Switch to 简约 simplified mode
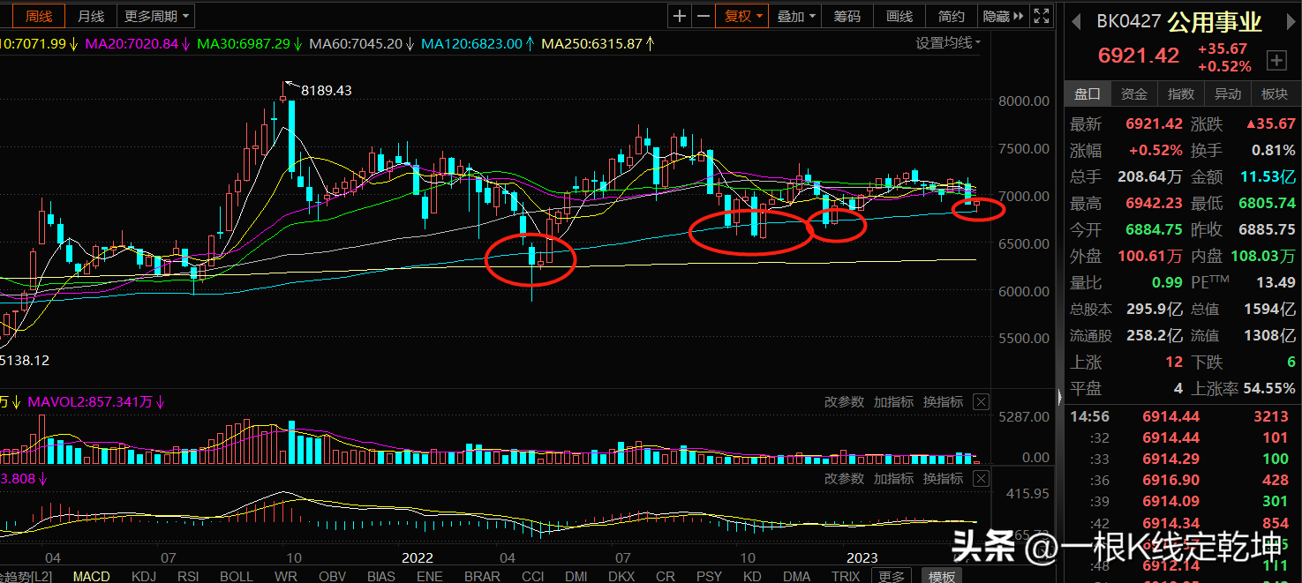 952,16
